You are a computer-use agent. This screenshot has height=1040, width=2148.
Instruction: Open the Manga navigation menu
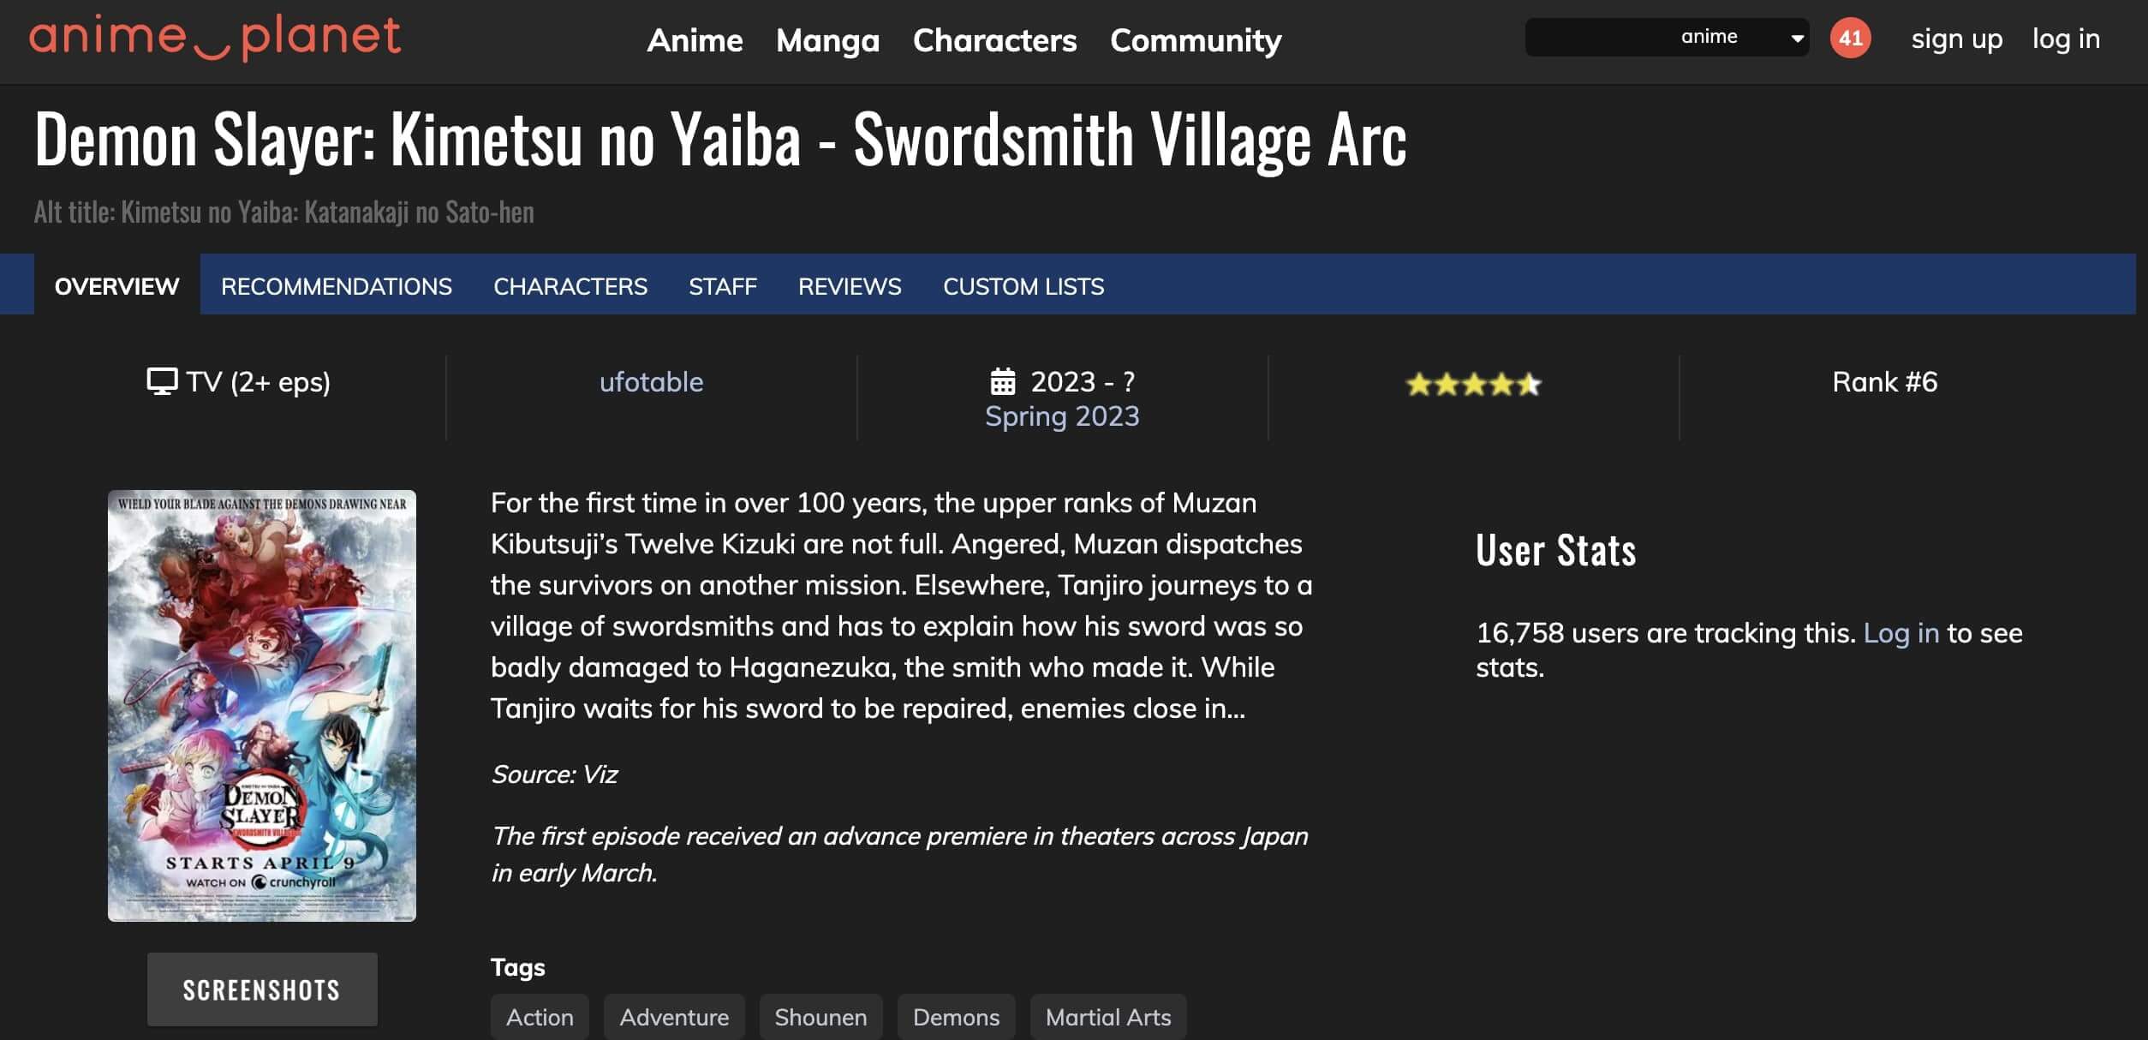pyautogui.click(x=827, y=40)
